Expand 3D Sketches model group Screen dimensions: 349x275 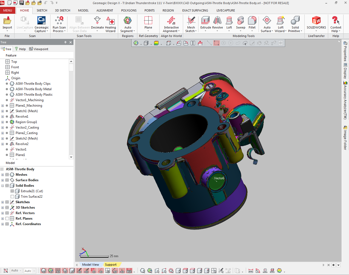pyautogui.click(x=3, y=208)
